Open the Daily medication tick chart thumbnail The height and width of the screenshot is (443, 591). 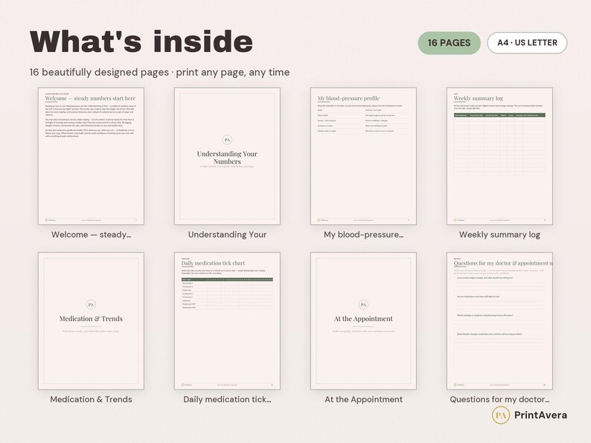coord(227,321)
